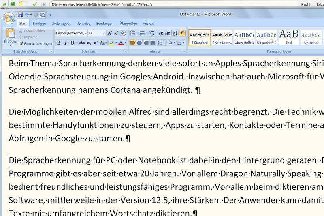Decrease the paragraph indent
The width and height of the screenshot is (324, 216).
(161, 33)
